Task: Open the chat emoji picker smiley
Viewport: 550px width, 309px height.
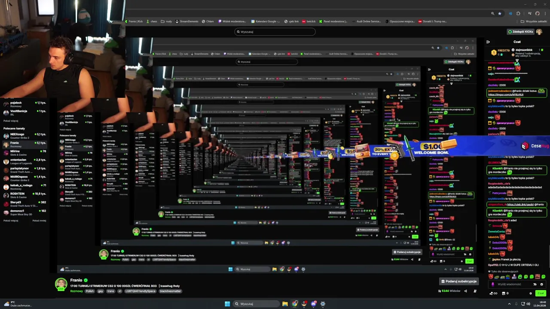Action: tap(542, 285)
